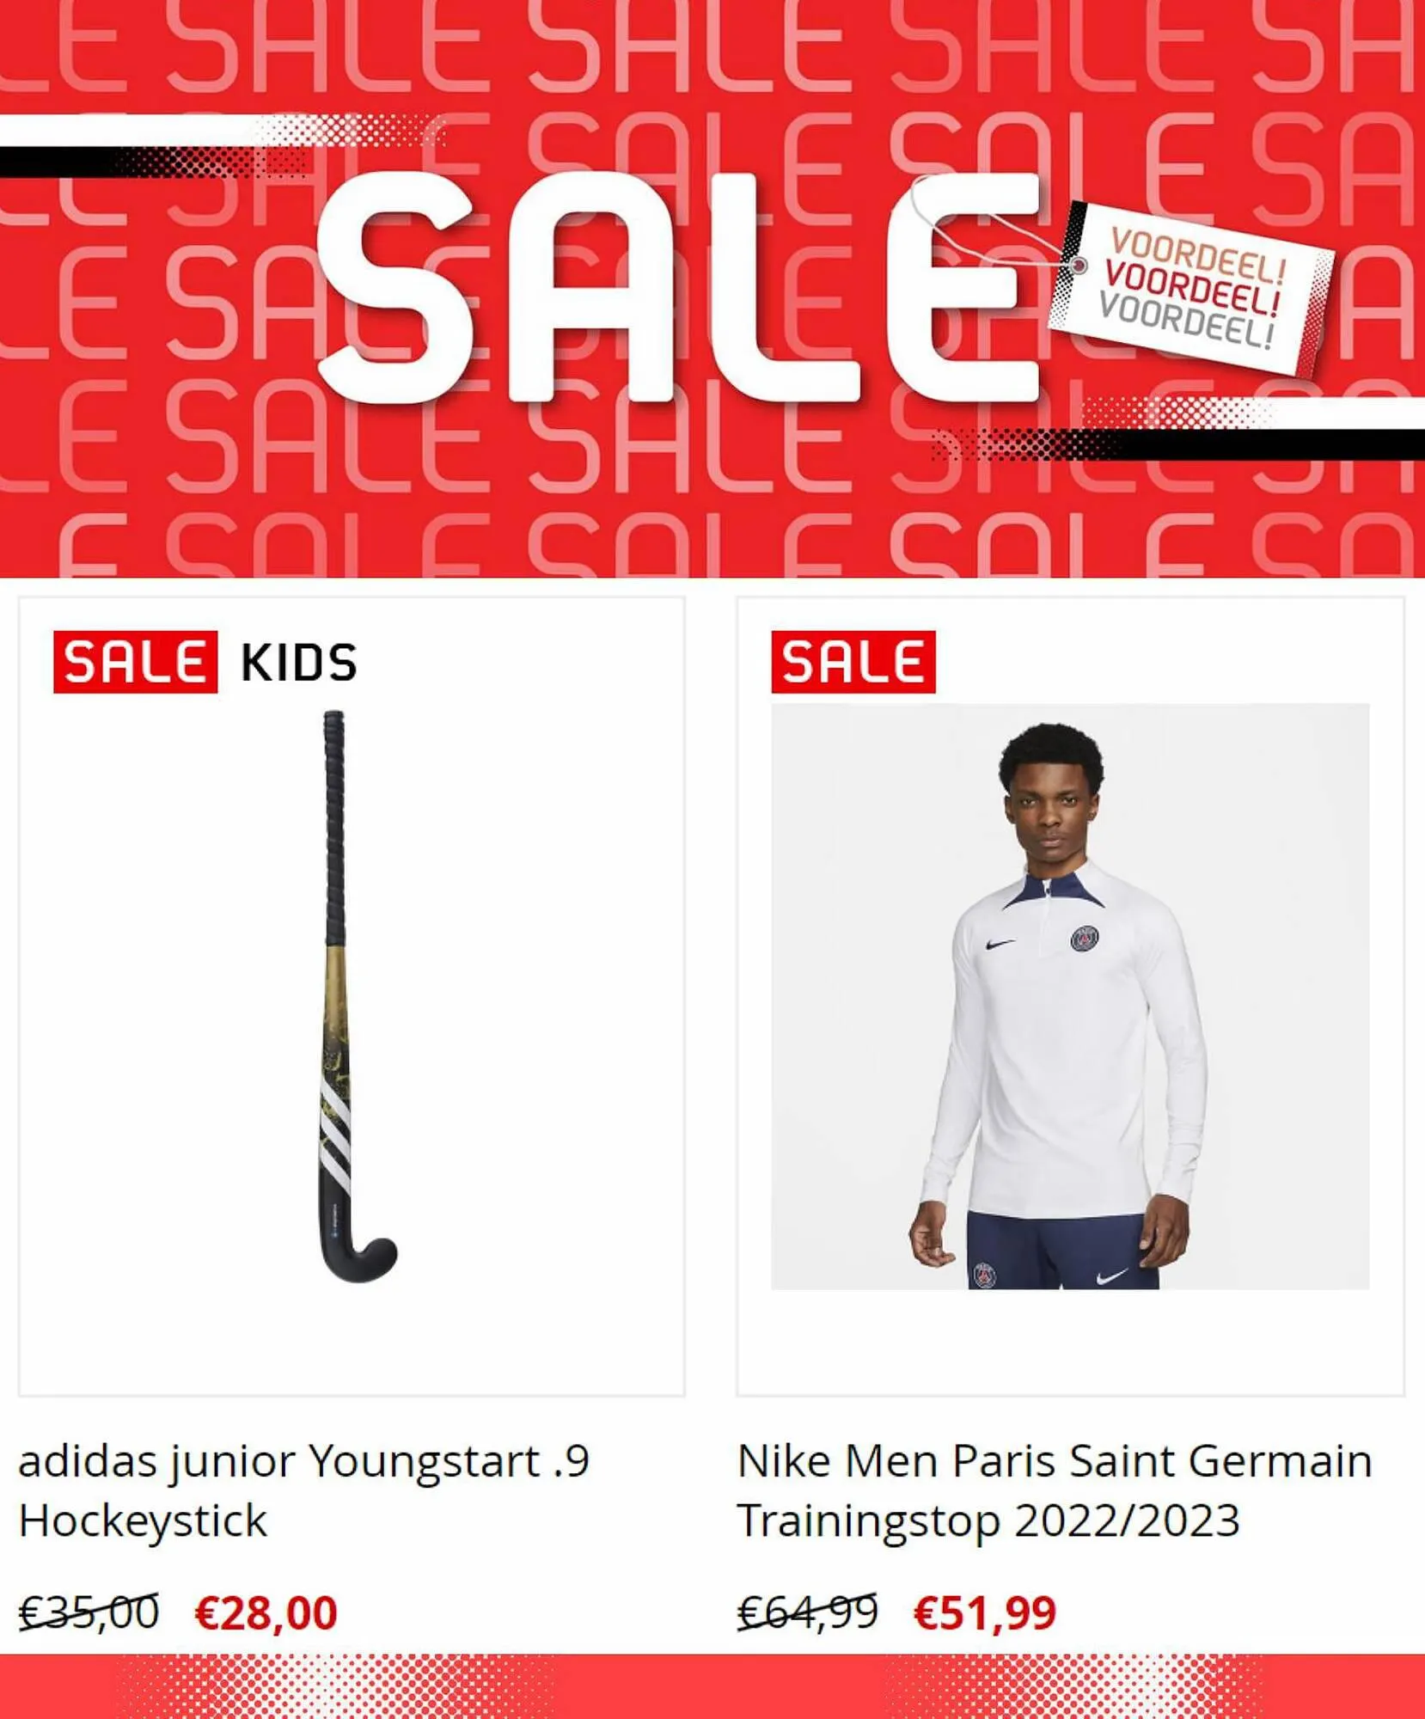Screen dimensions: 1425x1719
Task: Click the red dotted footer banner
Action: [712, 1686]
